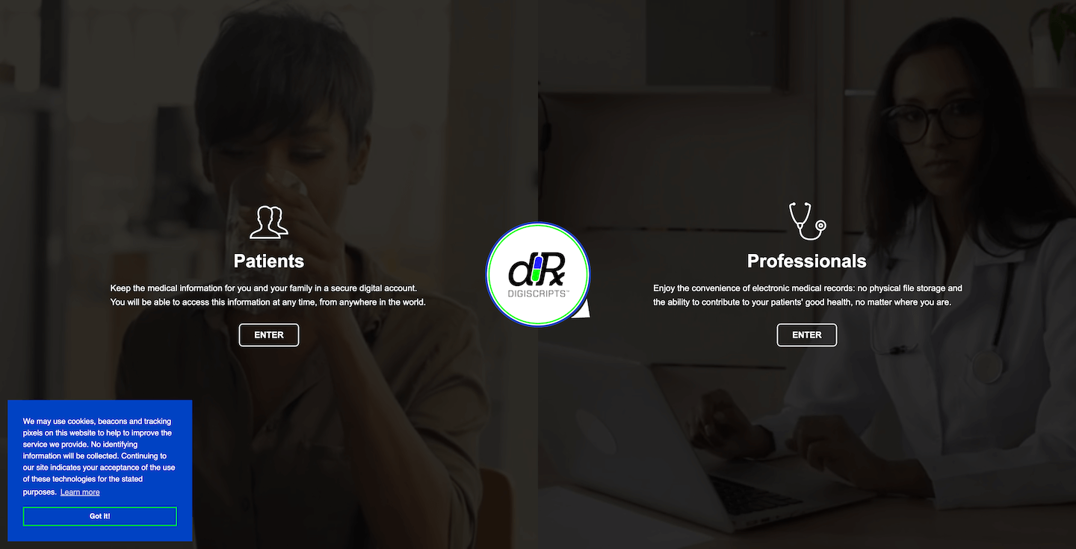Click the circular dRx DigiScripts logo
The image size is (1076, 549).
coord(538,274)
